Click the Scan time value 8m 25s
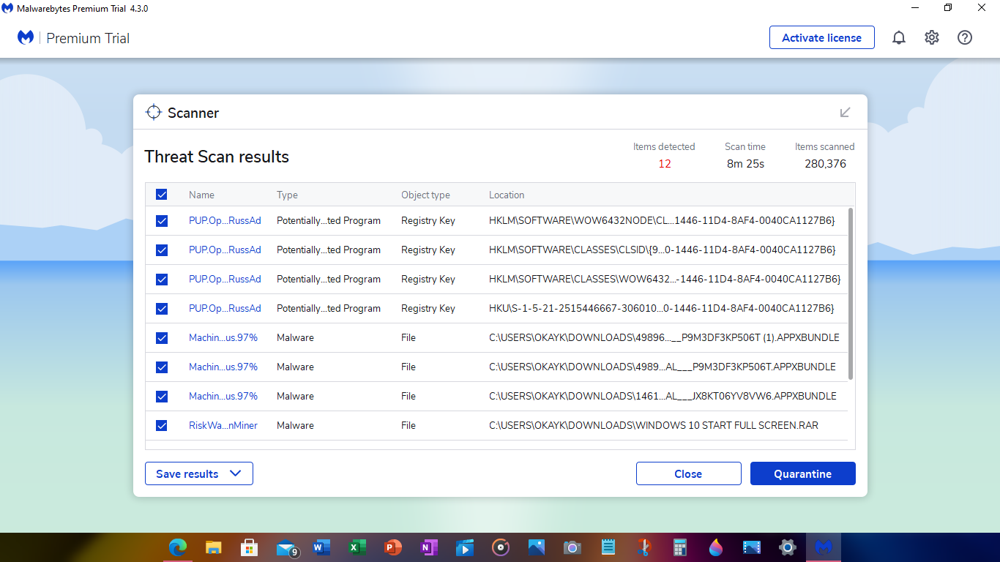 pos(745,164)
